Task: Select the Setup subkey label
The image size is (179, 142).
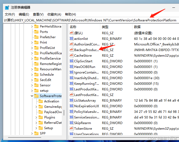Action: click(48, 128)
